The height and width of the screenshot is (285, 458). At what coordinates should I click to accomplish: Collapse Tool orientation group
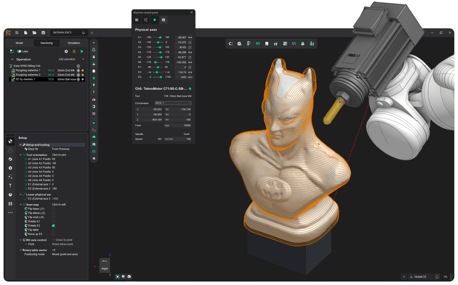[21, 155]
